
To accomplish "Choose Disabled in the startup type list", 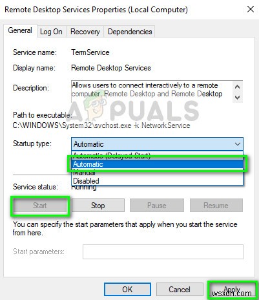I will pos(157,181).
